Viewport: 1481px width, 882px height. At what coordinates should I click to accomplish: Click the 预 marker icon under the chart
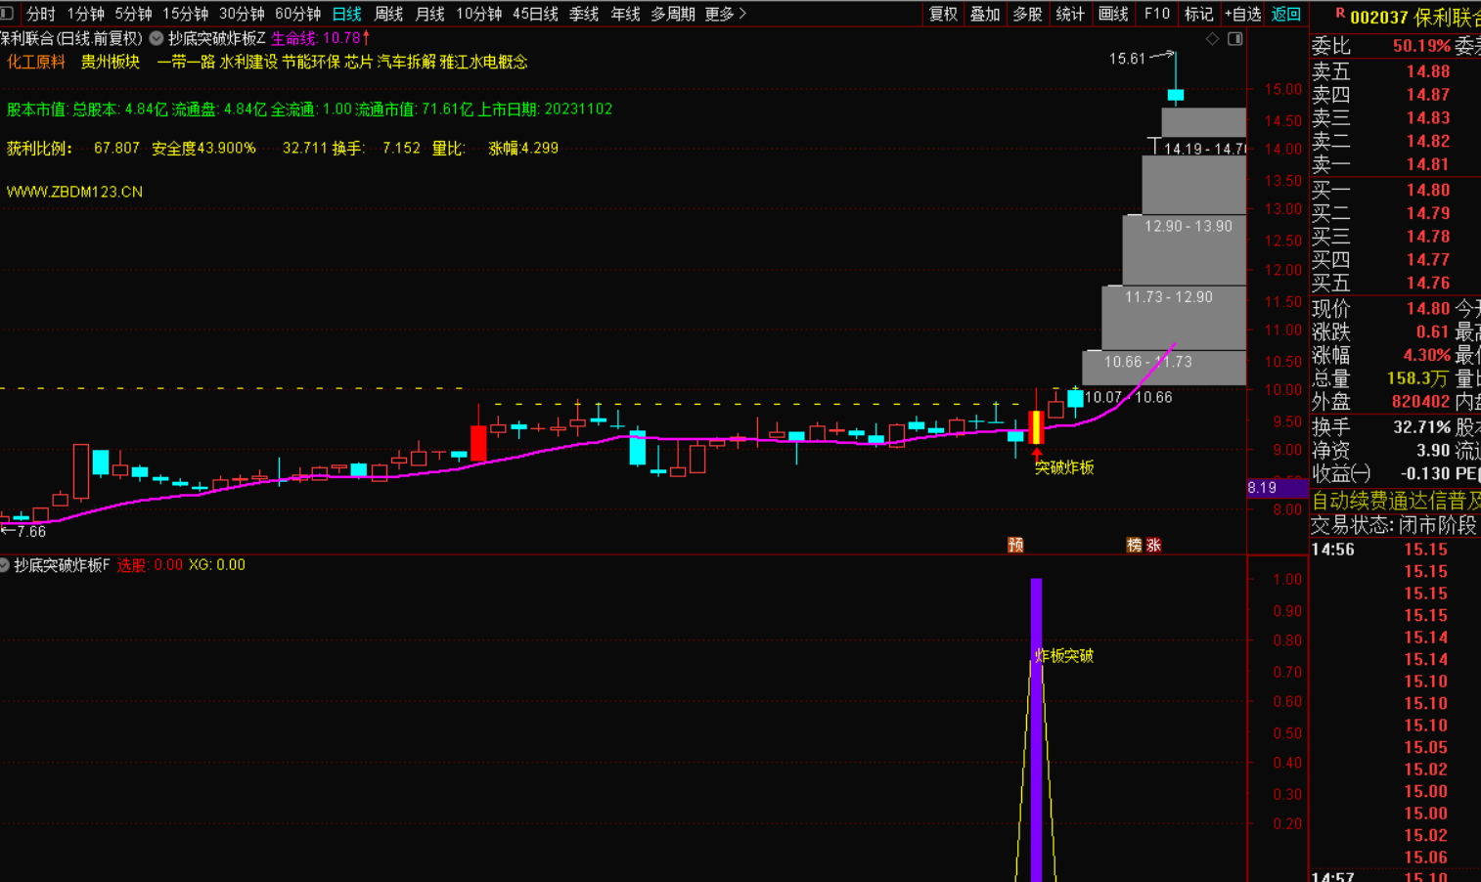tap(1015, 545)
